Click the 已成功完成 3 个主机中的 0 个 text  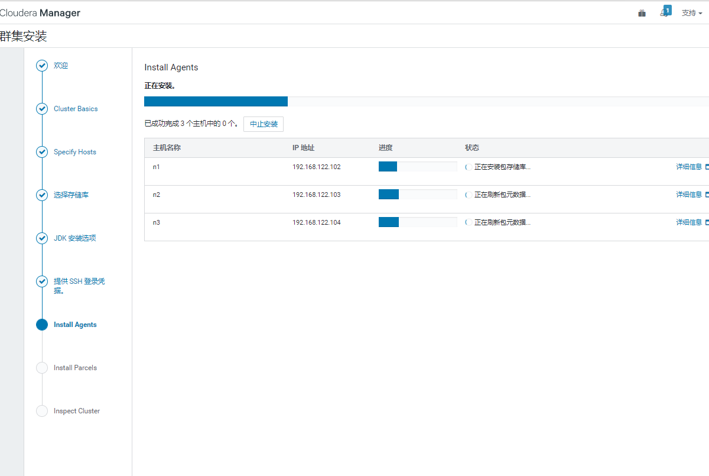tap(192, 124)
